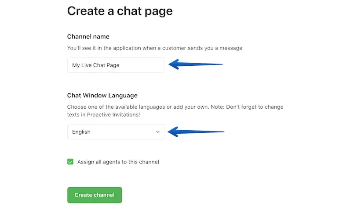
Task: Click the 'Channel name' field label
Action: coord(88,36)
